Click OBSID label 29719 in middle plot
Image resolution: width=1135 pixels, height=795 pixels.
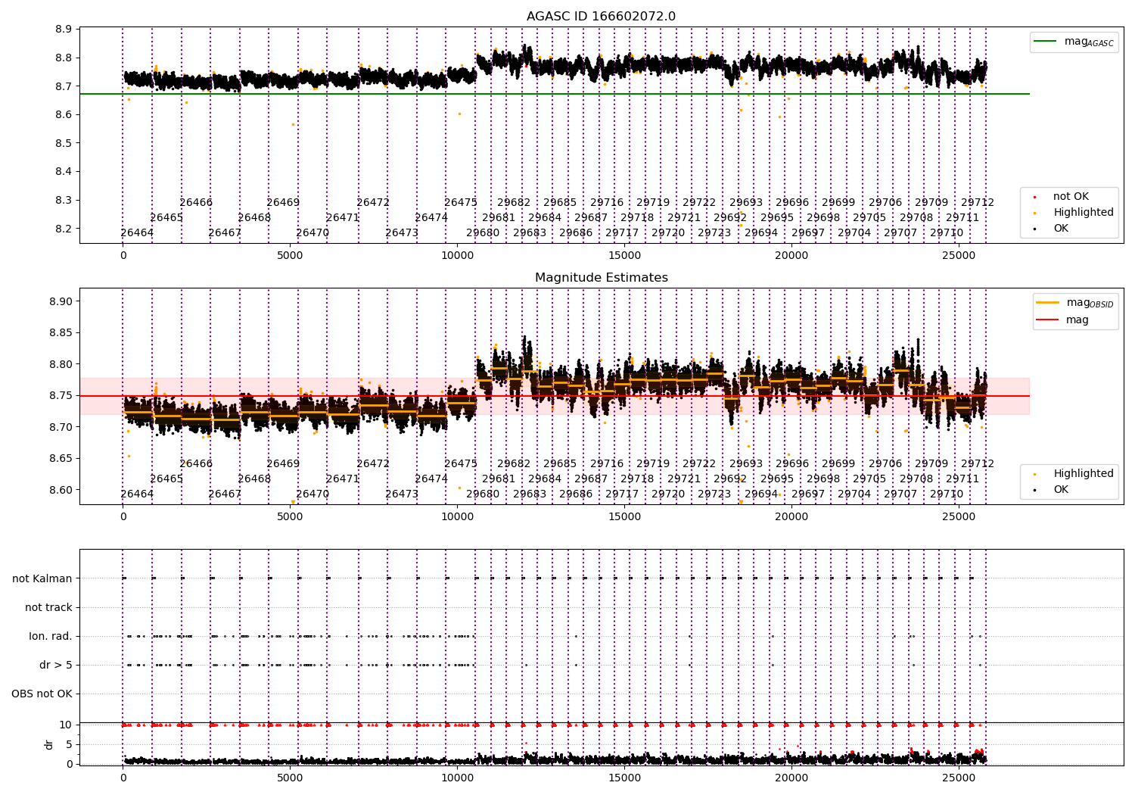click(x=653, y=464)
